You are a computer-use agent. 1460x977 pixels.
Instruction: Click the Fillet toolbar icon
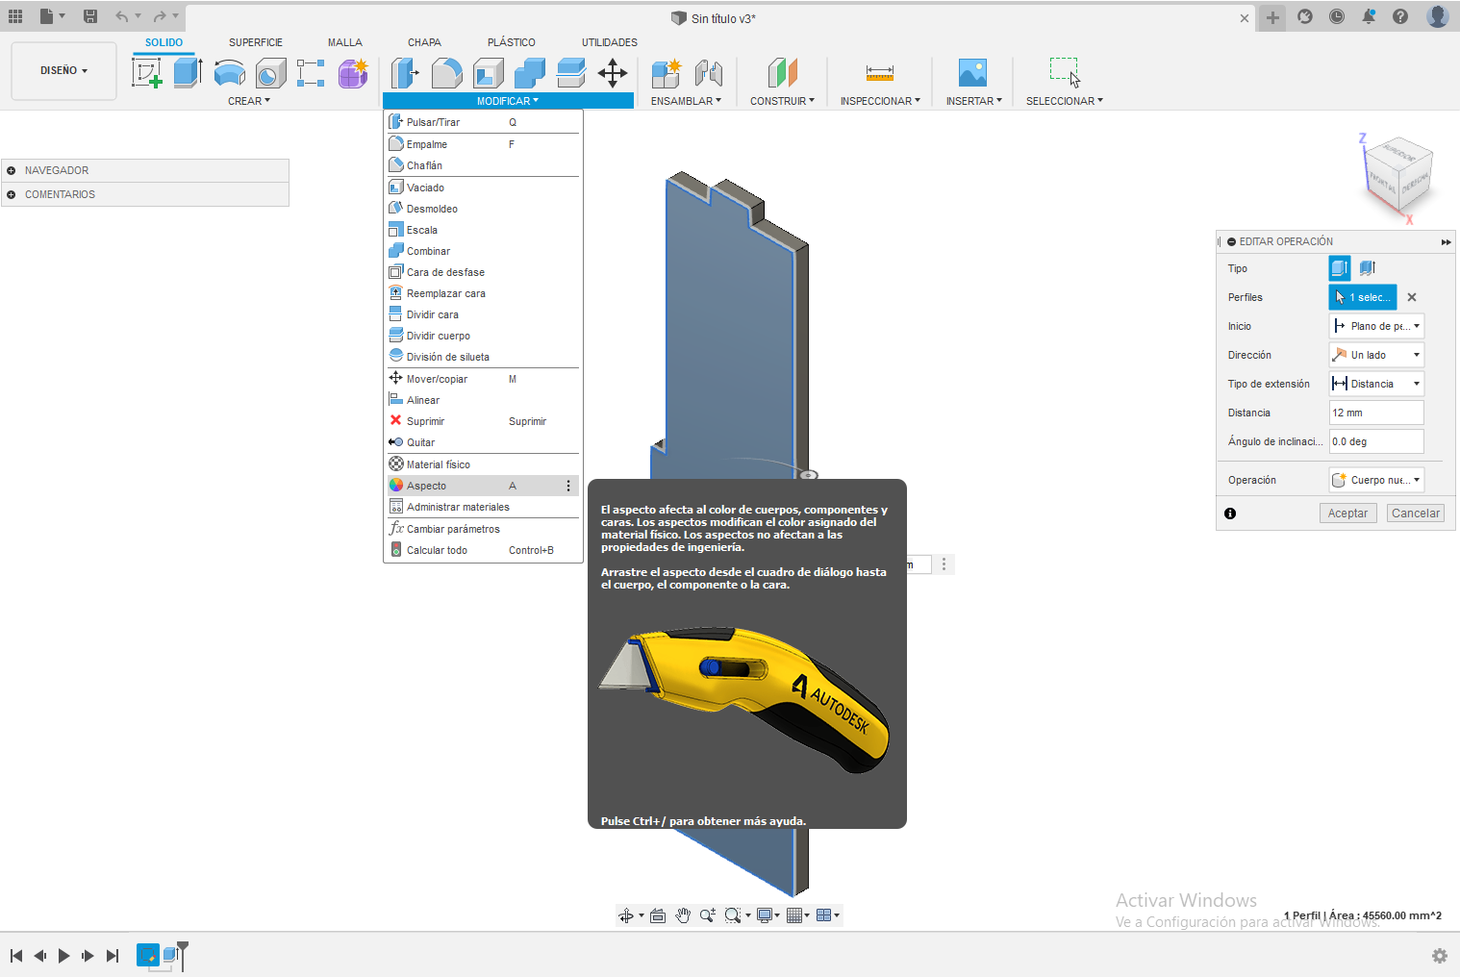click(x=446, y=73)
